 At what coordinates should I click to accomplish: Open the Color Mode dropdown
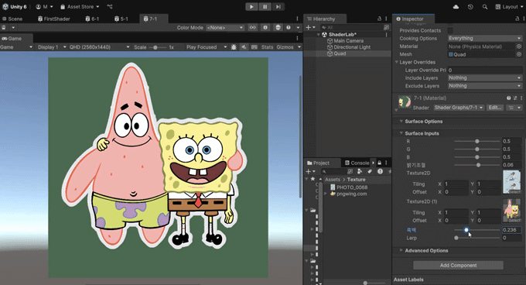pos(225,28)
